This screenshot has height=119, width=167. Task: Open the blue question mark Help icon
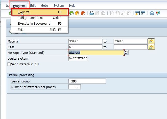152,13
